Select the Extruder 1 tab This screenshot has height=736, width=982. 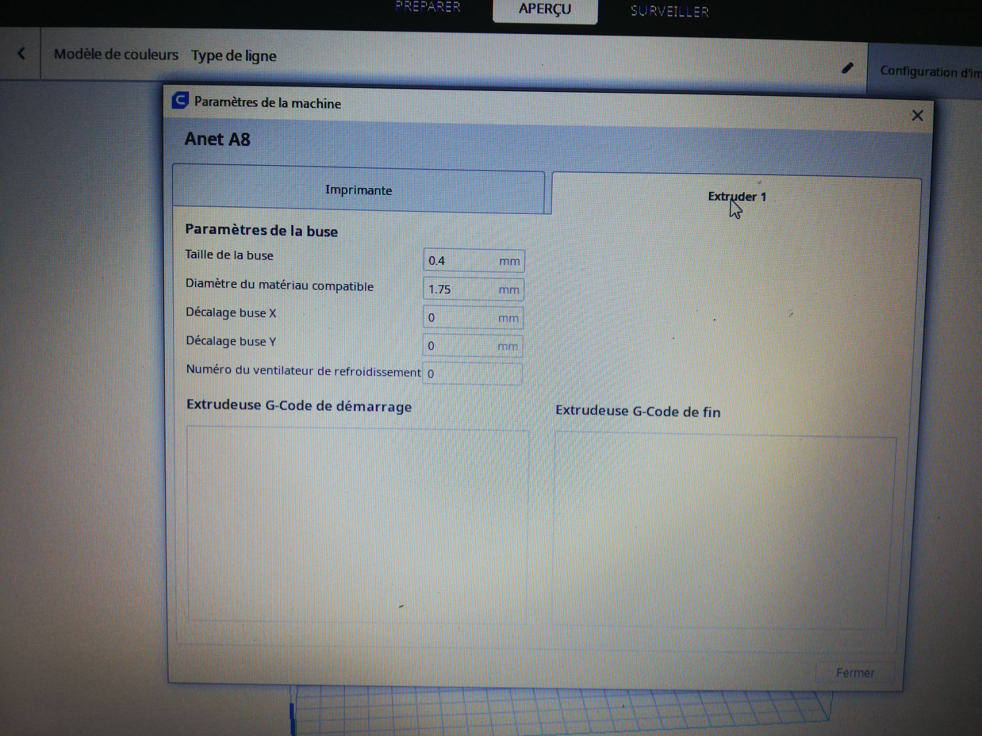coord(736,196)
